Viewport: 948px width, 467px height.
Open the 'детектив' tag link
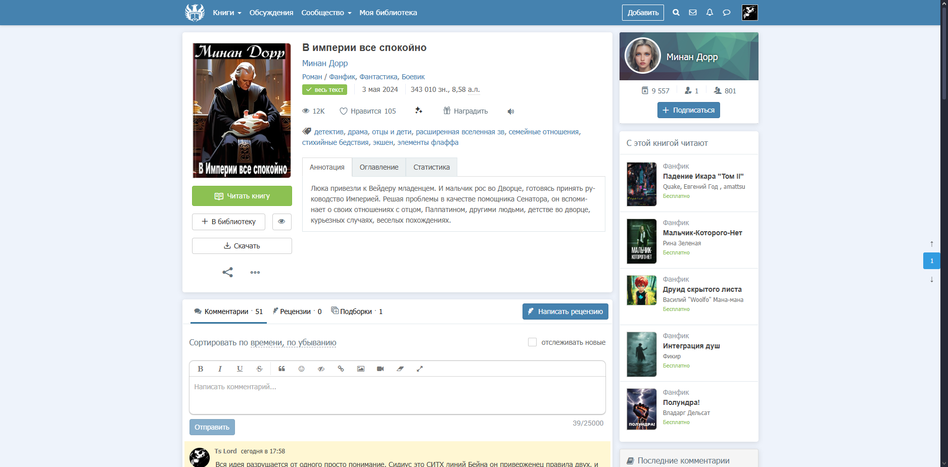[329, 132]
